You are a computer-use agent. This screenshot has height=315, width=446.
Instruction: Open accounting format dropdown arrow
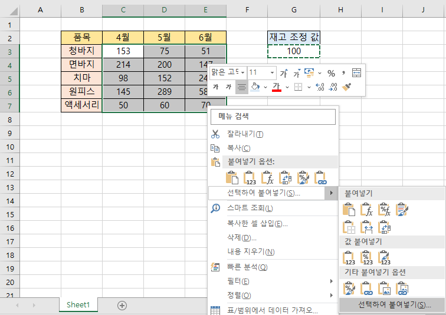pos(320,73)
